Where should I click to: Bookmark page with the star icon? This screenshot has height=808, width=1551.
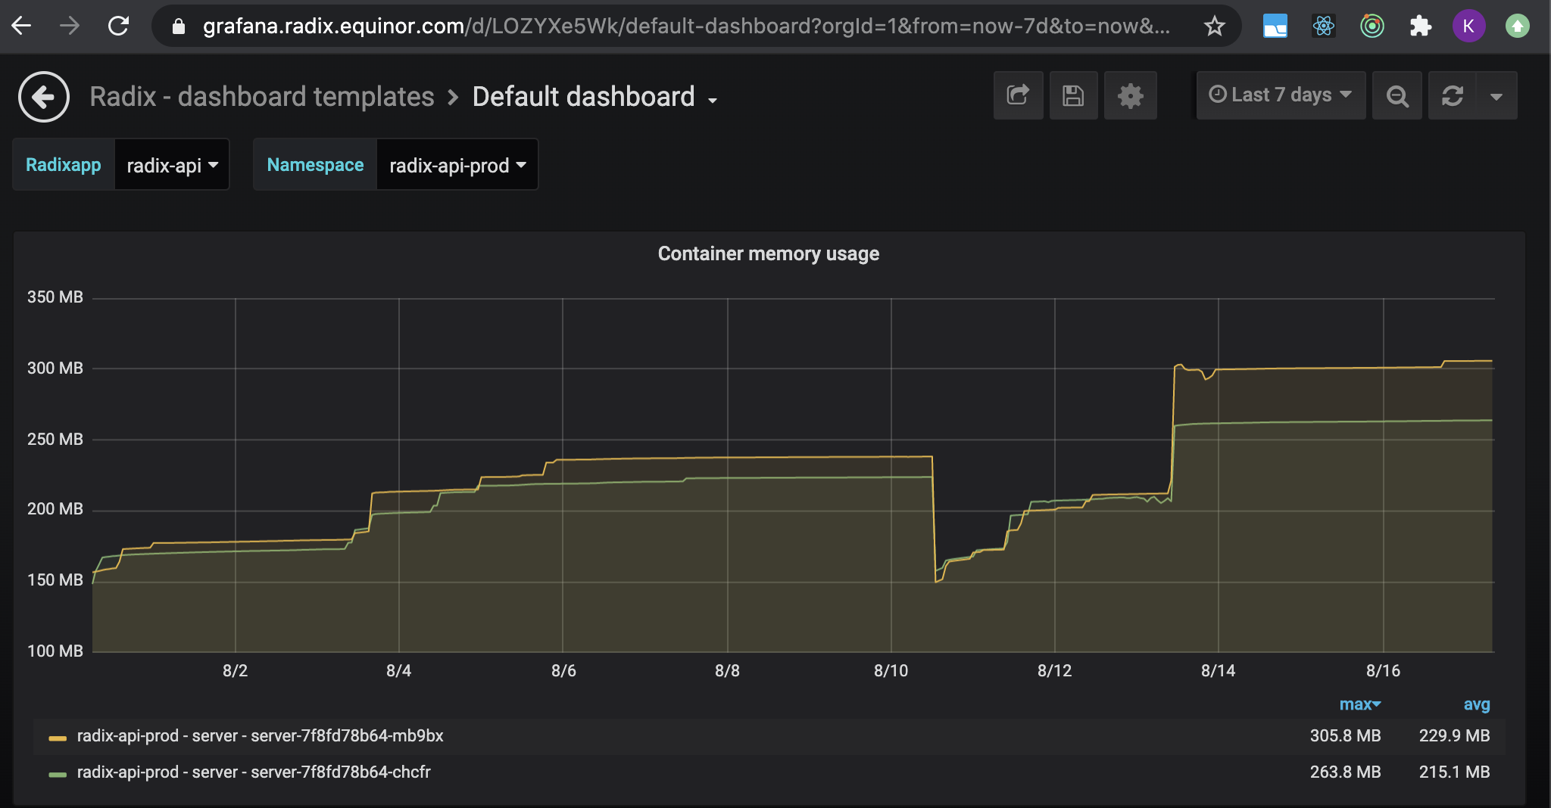tap(1215, 26)
